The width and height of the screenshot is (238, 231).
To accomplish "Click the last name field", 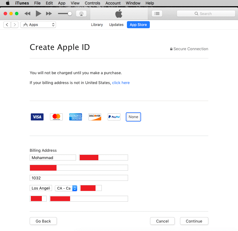I will [x=103, y=158].
